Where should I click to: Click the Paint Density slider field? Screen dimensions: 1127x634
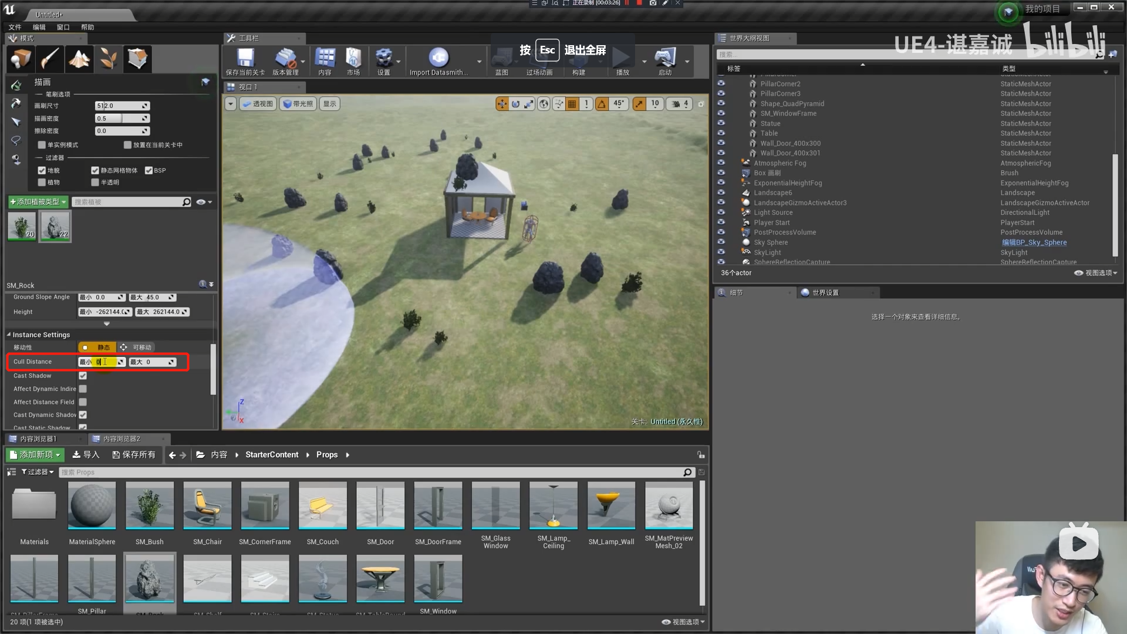[122, 119]
